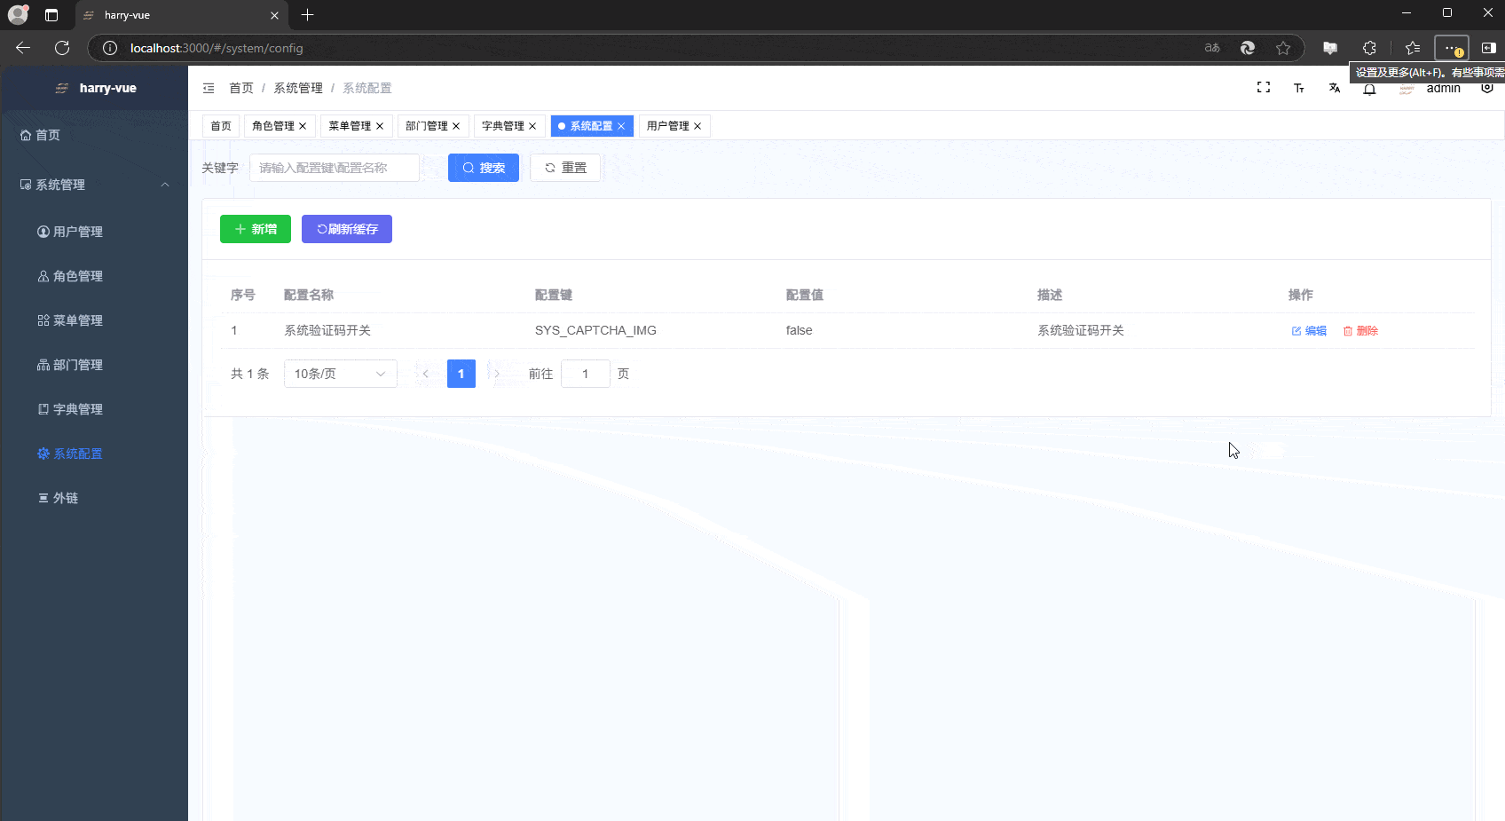The width and height of the screenshot is (1505, 821).
Task: Click SYS_CAPTCHA_IMG config key cell
Action: click(595, 330)
